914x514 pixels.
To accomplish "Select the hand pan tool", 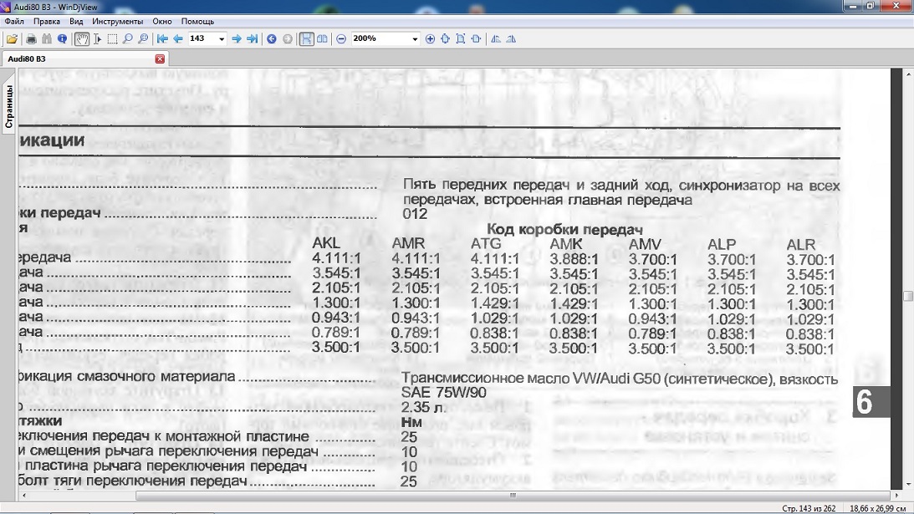I will [x=82, y=39].
